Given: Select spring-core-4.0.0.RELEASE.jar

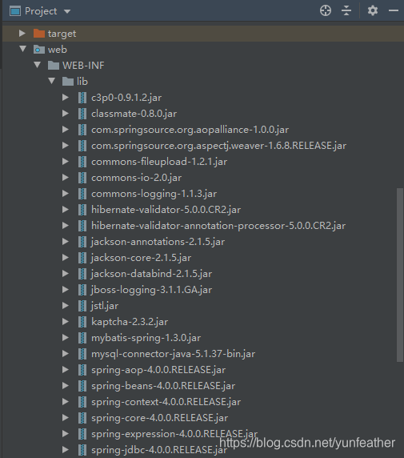Looking at the screenshot, I should [x=160, y=418].
